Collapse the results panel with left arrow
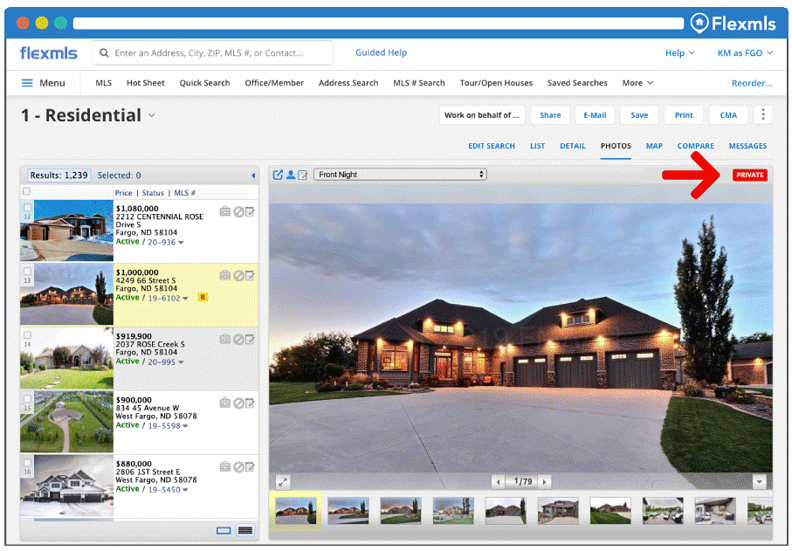Image resolution: width=792 pixels, height=551 pixels. tap(253, 176)
